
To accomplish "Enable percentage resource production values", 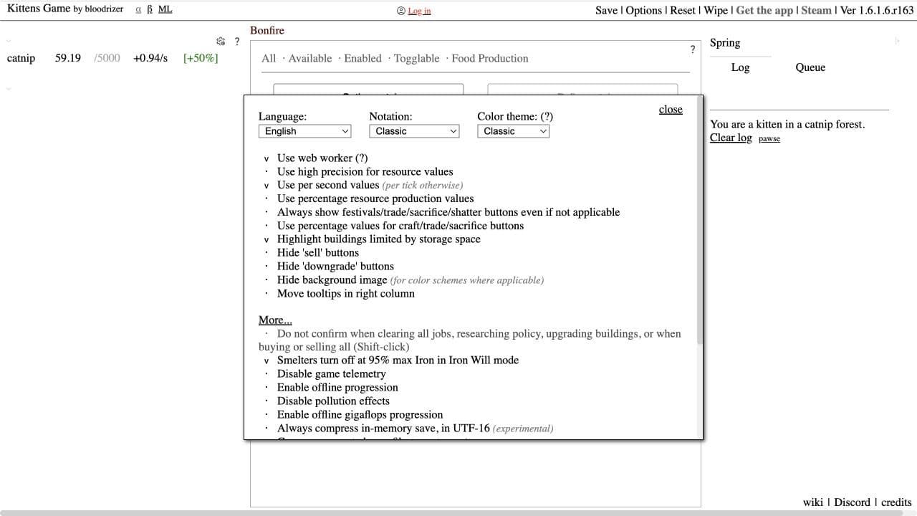I will pos(368,199).
